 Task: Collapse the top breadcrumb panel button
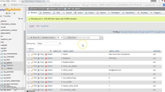27,9
